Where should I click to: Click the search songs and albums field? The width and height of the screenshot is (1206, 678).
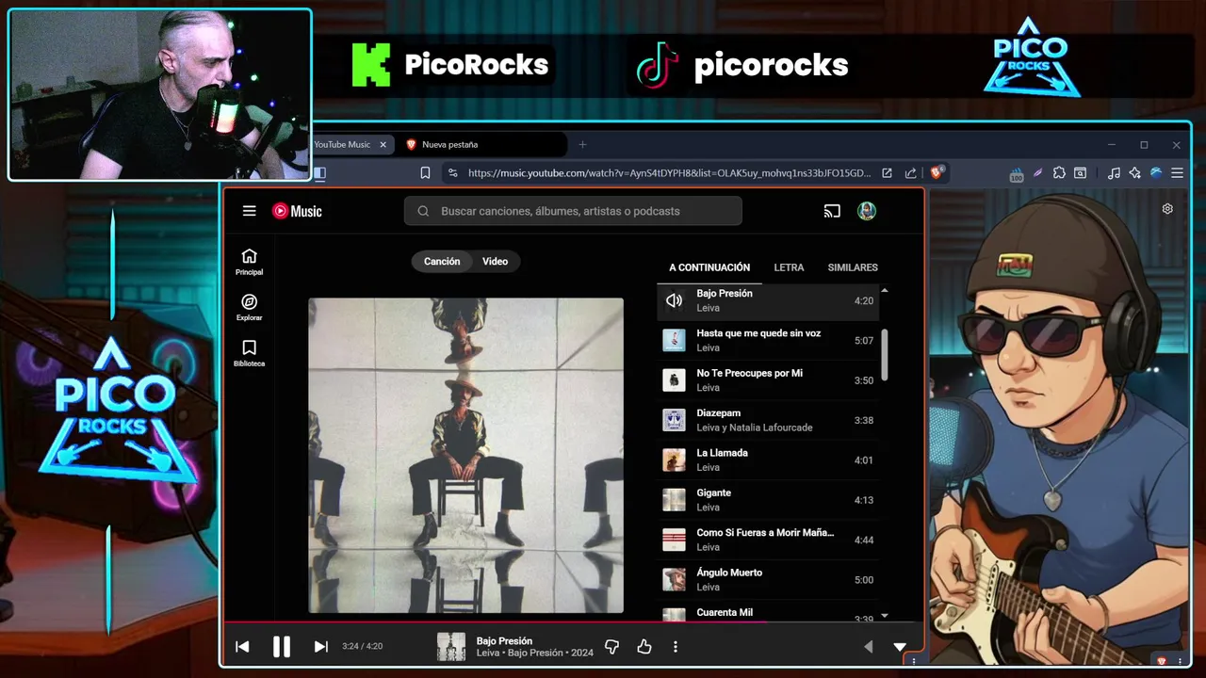573,211
